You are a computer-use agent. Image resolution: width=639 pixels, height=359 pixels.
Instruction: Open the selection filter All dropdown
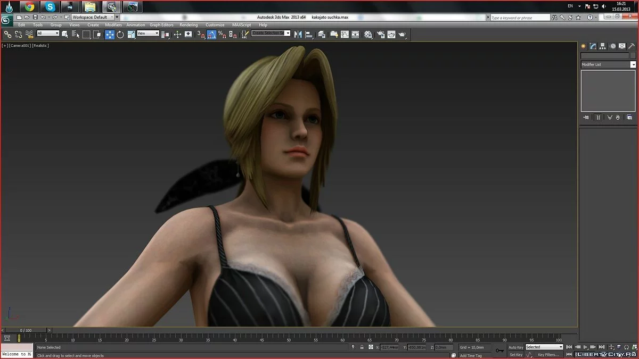click(x=48, y=34)
